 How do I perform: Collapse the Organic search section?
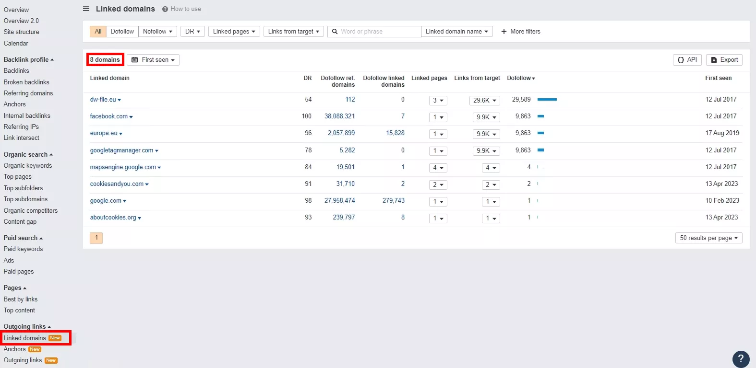coord(28,155)
